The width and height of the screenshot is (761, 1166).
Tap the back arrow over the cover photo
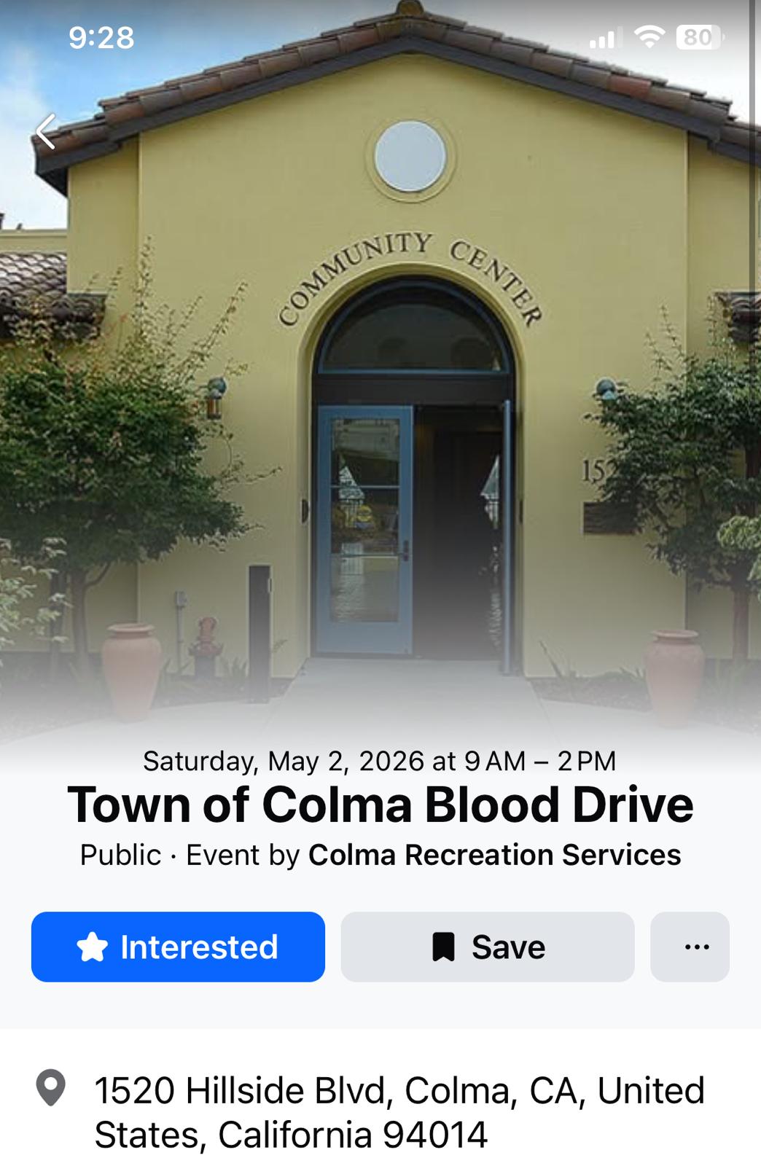click(46, 132)
